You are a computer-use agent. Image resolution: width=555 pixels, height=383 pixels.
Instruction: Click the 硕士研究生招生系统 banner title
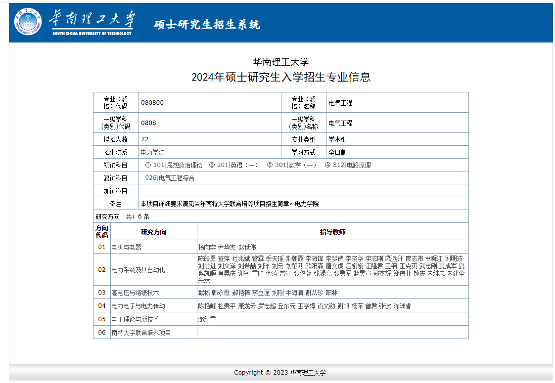pos(207,24)
